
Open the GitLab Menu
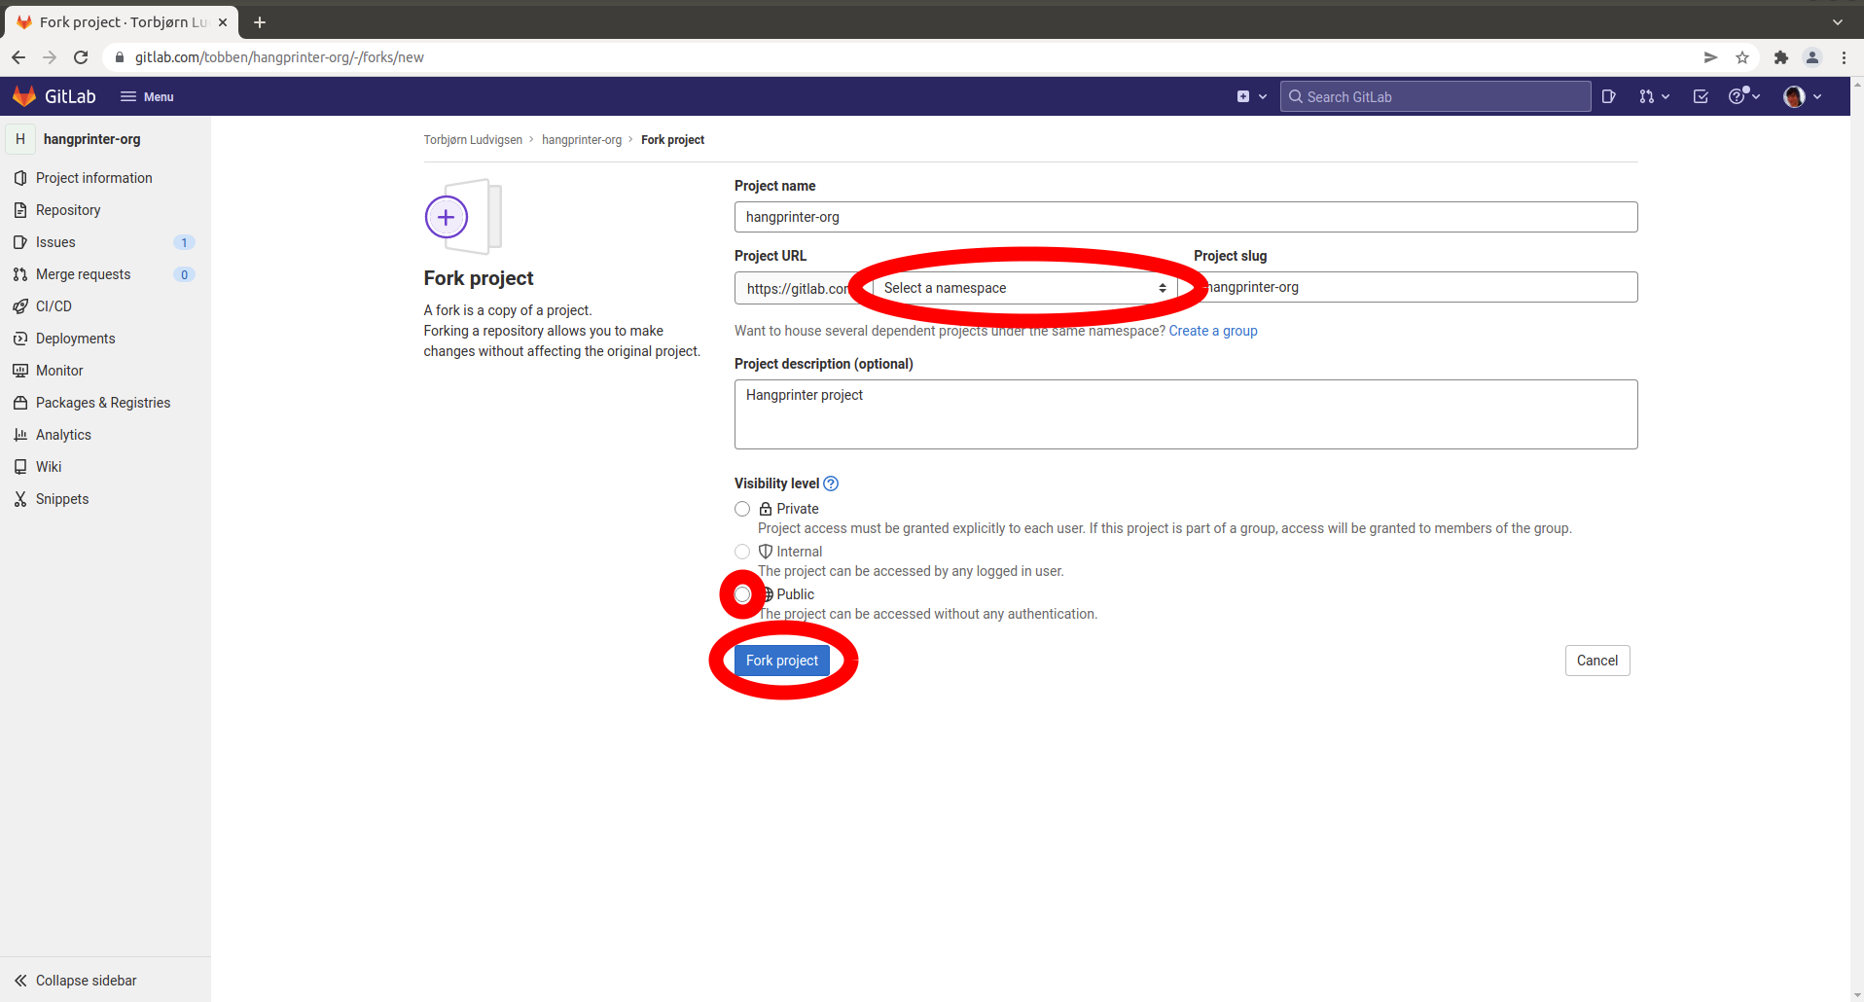[147, 96]
